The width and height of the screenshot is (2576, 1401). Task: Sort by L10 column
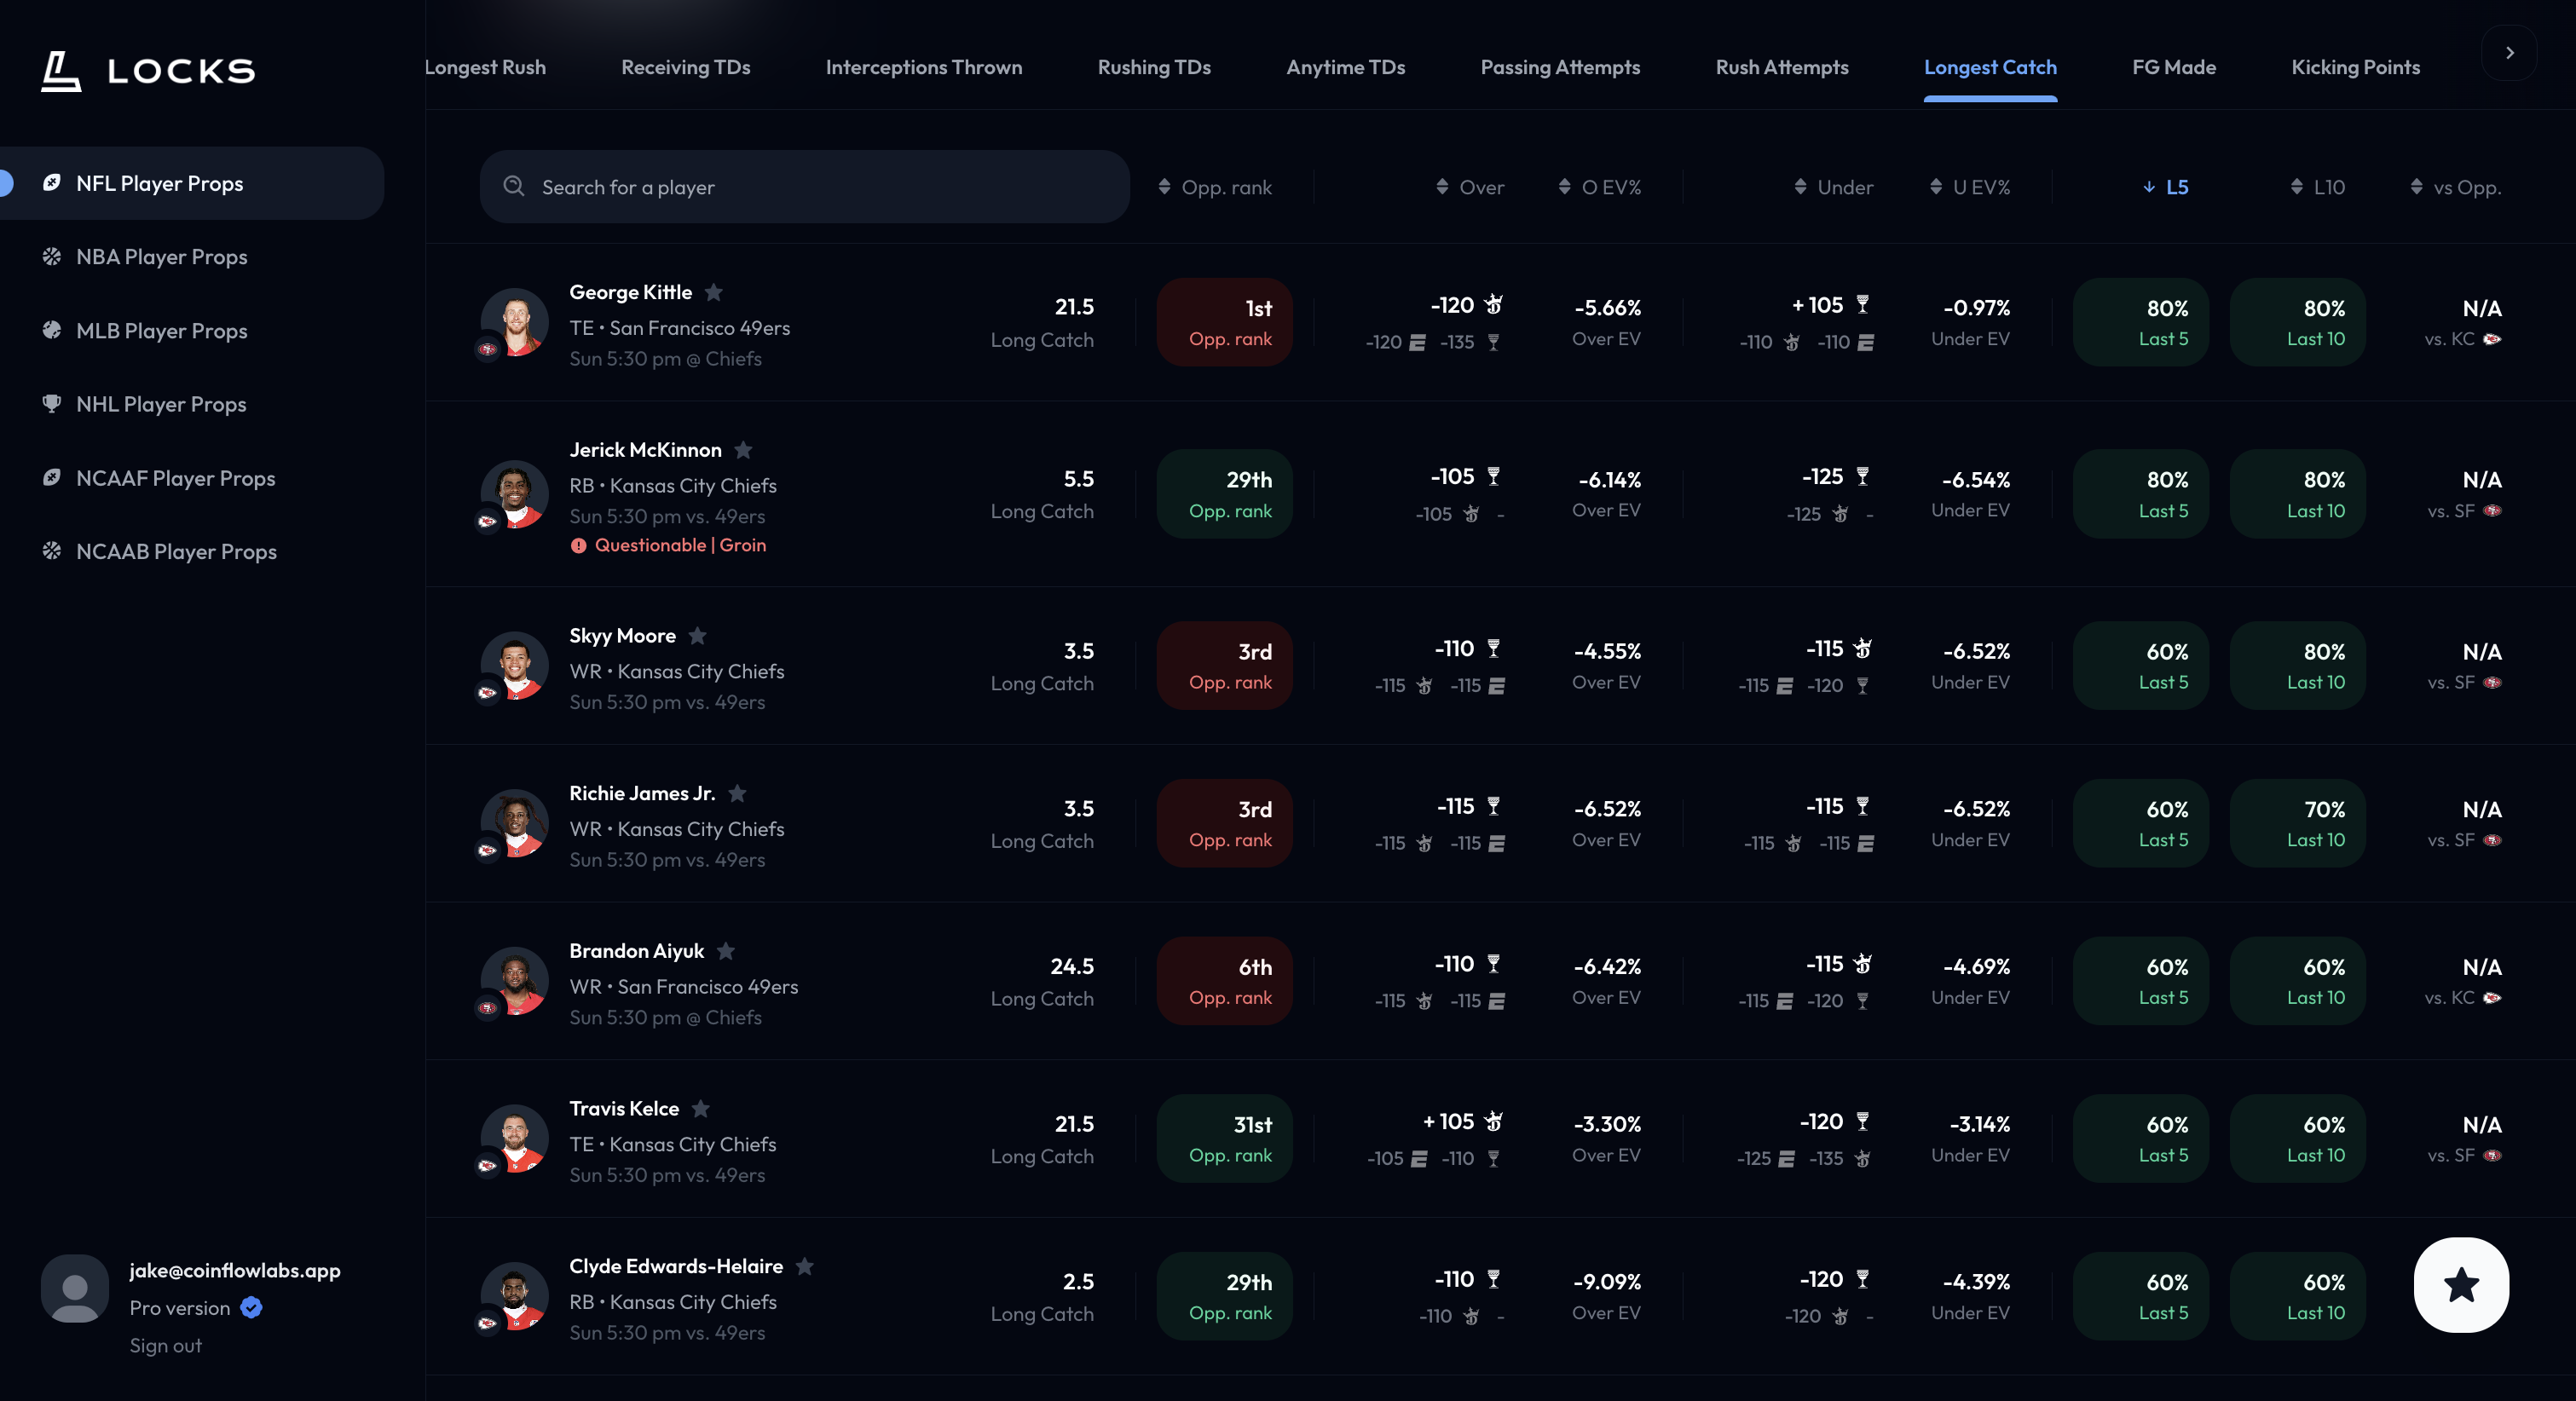pos(2317,187)
